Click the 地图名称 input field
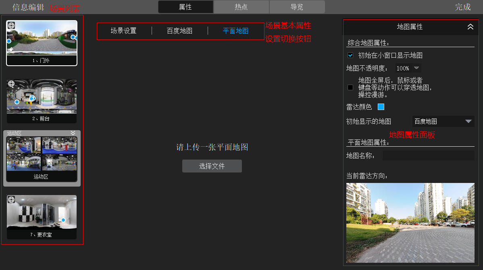The width and height of the screenshot is (483, 270). tap(428, 156)
